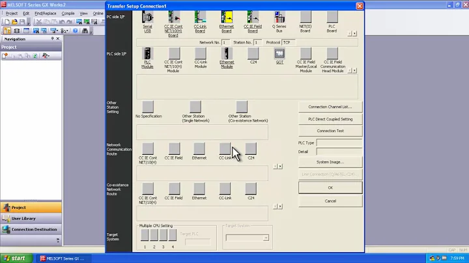This screenshot has width=469, height=263.
Task: Select CC IE Cont NET/10(H) network route
Action: [x=148, y=148]
